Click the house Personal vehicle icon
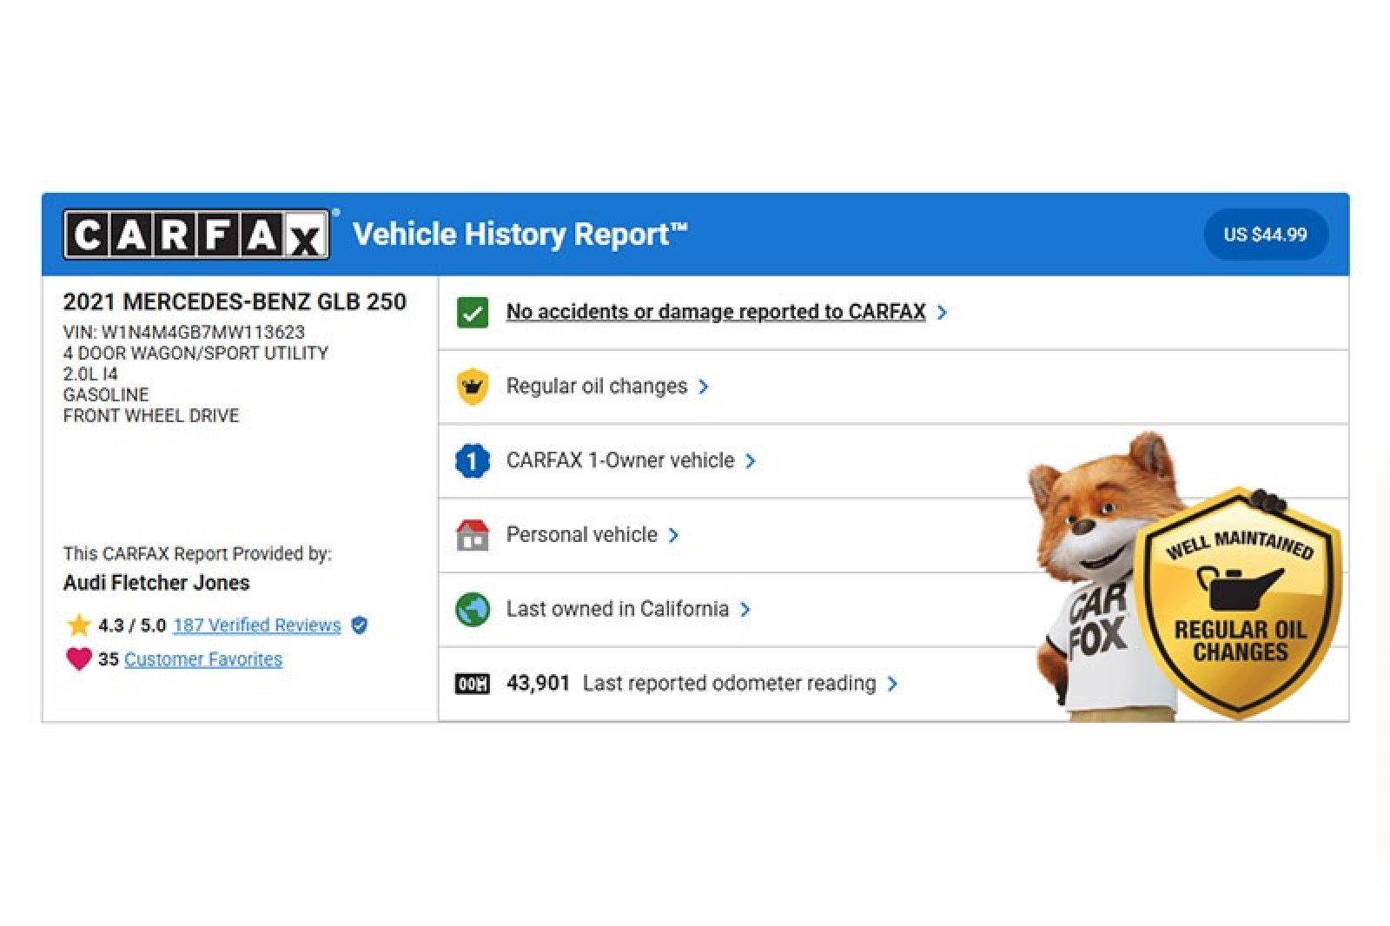 click(x=473, y=535)
